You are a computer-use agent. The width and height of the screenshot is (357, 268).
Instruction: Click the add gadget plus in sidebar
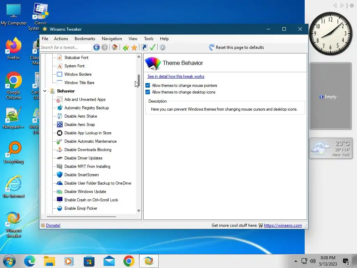352,6
